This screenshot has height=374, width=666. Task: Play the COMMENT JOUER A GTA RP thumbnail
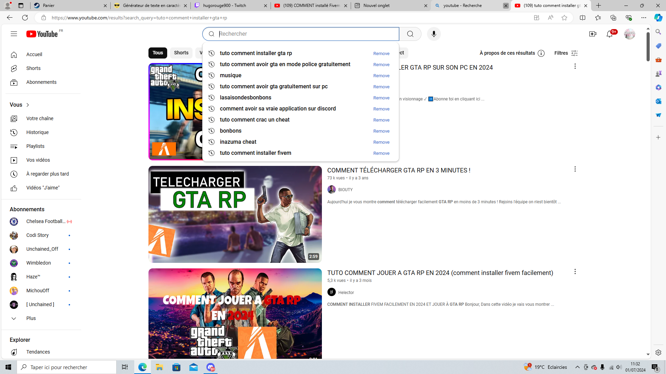point(235,314)
